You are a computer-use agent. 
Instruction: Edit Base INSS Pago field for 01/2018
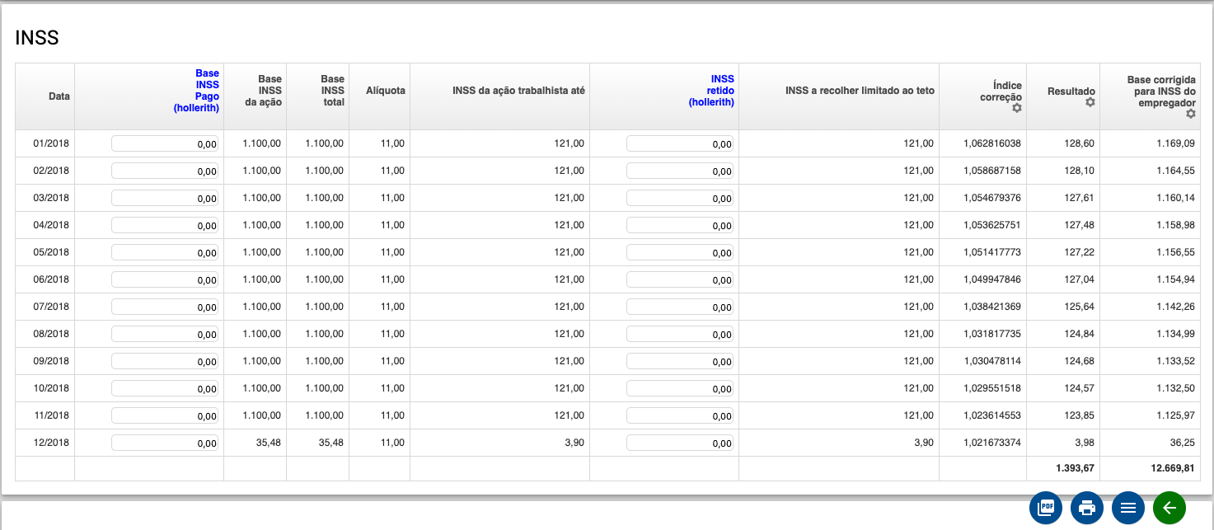point(165,143)
